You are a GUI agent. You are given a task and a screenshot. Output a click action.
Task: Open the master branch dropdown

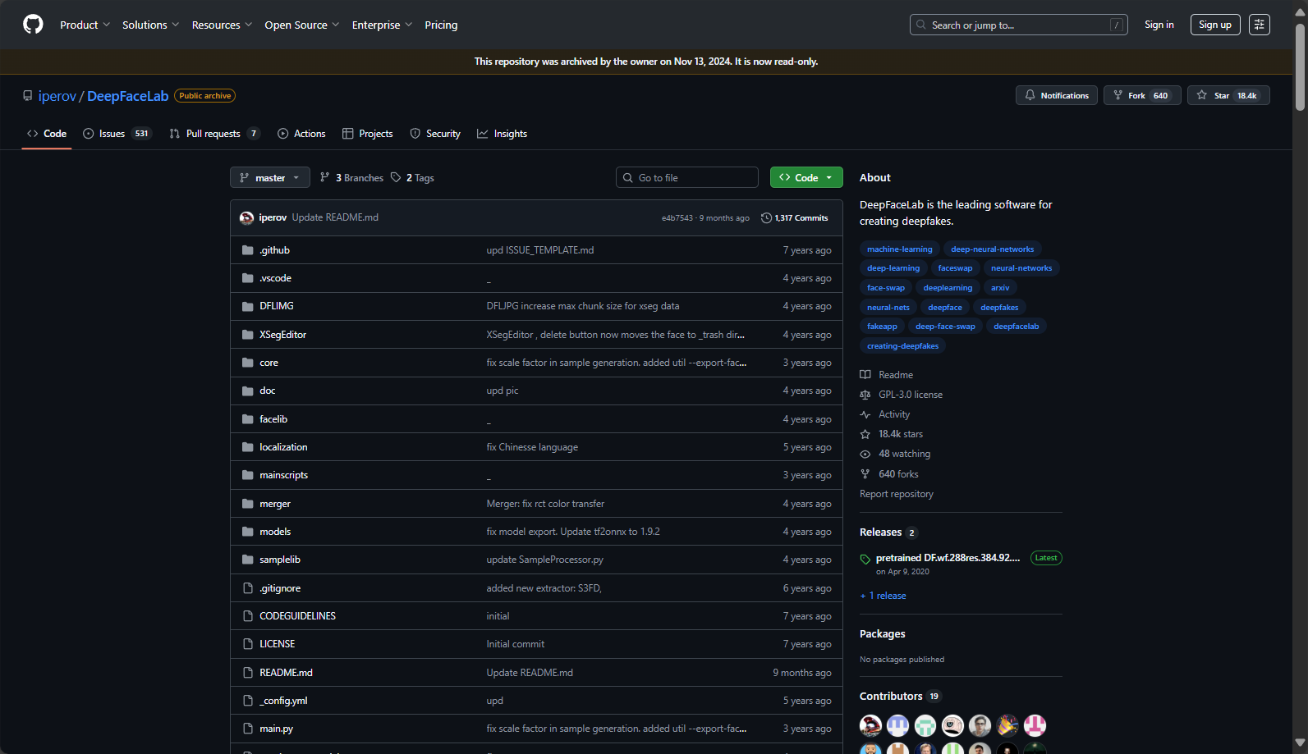pos(270,177)
